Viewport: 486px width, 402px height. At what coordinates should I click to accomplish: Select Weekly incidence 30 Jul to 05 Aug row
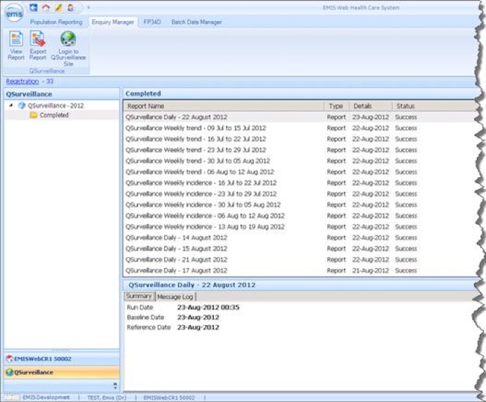(300, 205)
